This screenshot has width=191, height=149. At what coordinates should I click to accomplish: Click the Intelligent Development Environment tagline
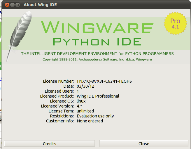97,53
